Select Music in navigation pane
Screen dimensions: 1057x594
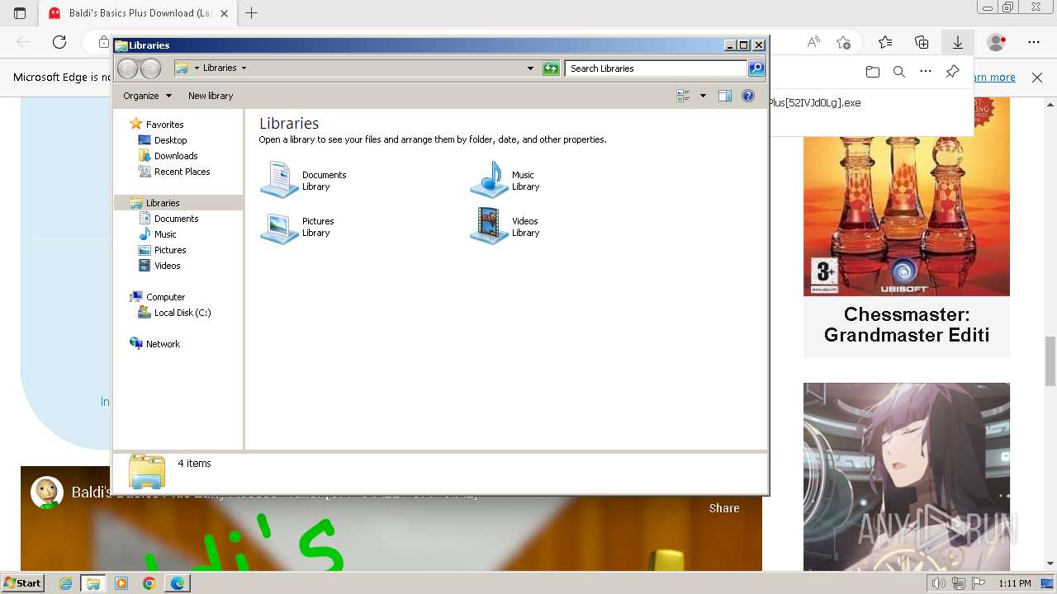tap(165, 234)
